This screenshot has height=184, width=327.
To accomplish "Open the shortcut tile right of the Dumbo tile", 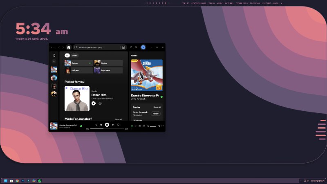I will [x=108, y=63].
